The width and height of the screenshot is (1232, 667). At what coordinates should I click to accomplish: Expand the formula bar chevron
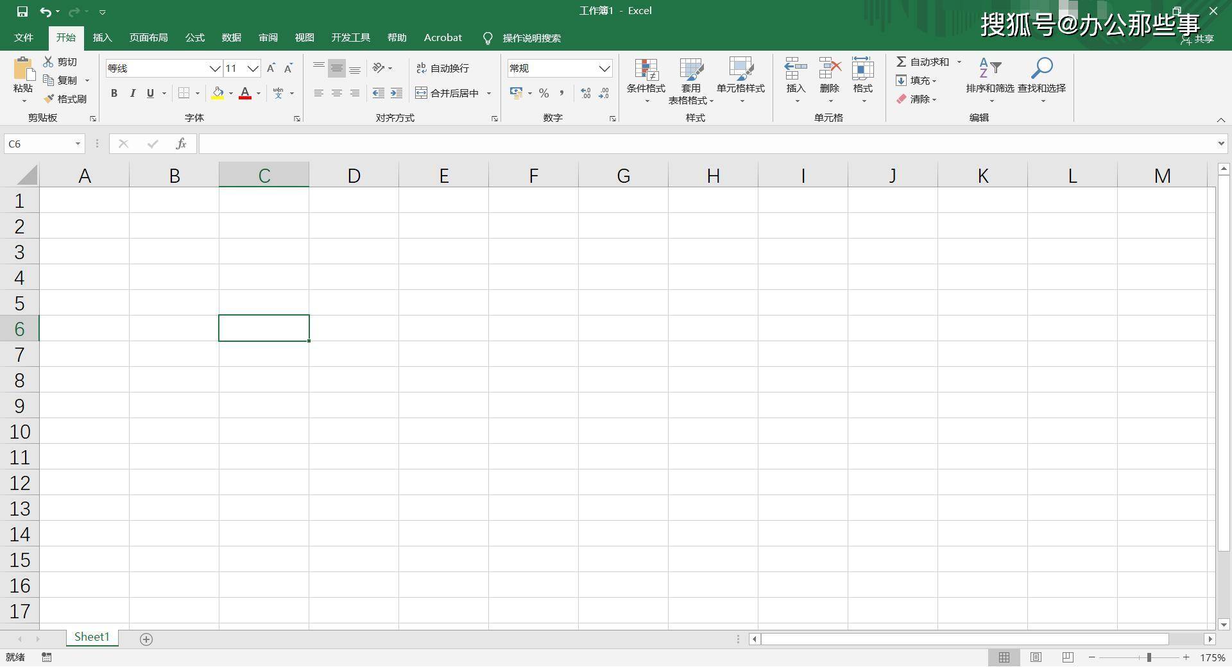click(1221, 144)
